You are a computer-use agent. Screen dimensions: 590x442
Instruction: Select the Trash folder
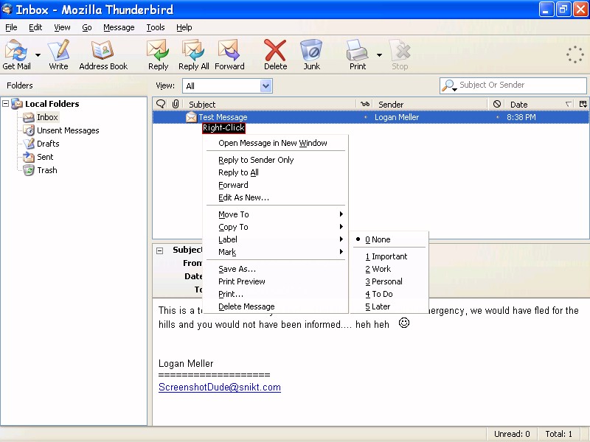click(47, 170)
